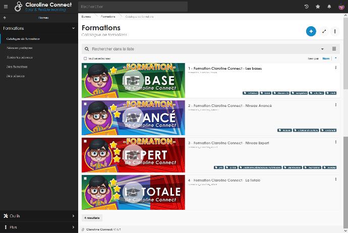The height and width of the screenshot is (233, 348).
Task: Open course 2 - Niveau Avancé title
Action: click(x=230, y=105)
